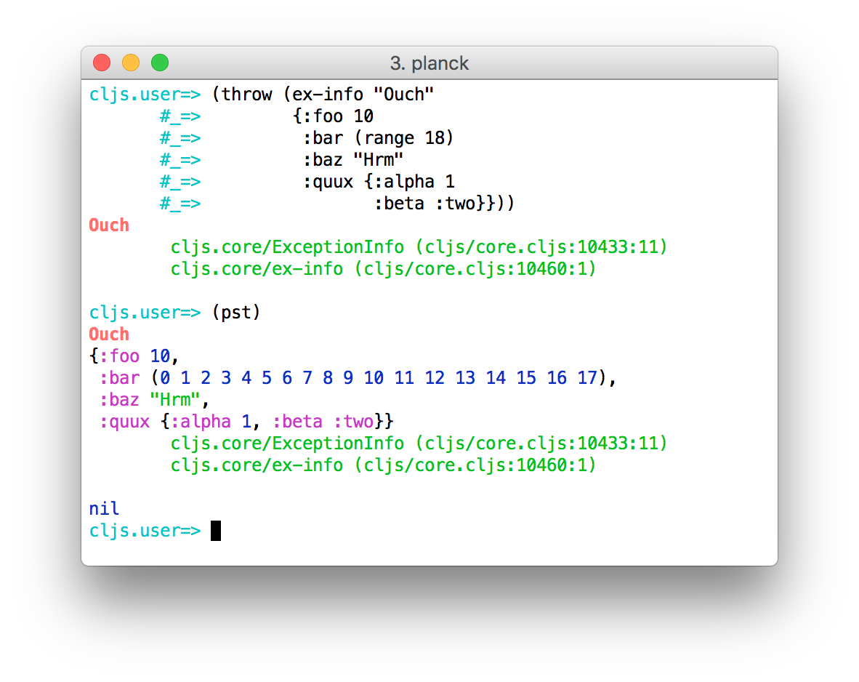This screenshot has width=859, height=682.
Task: Click the ':bar (range 18)' input line
Action: (x=379, y=138)
